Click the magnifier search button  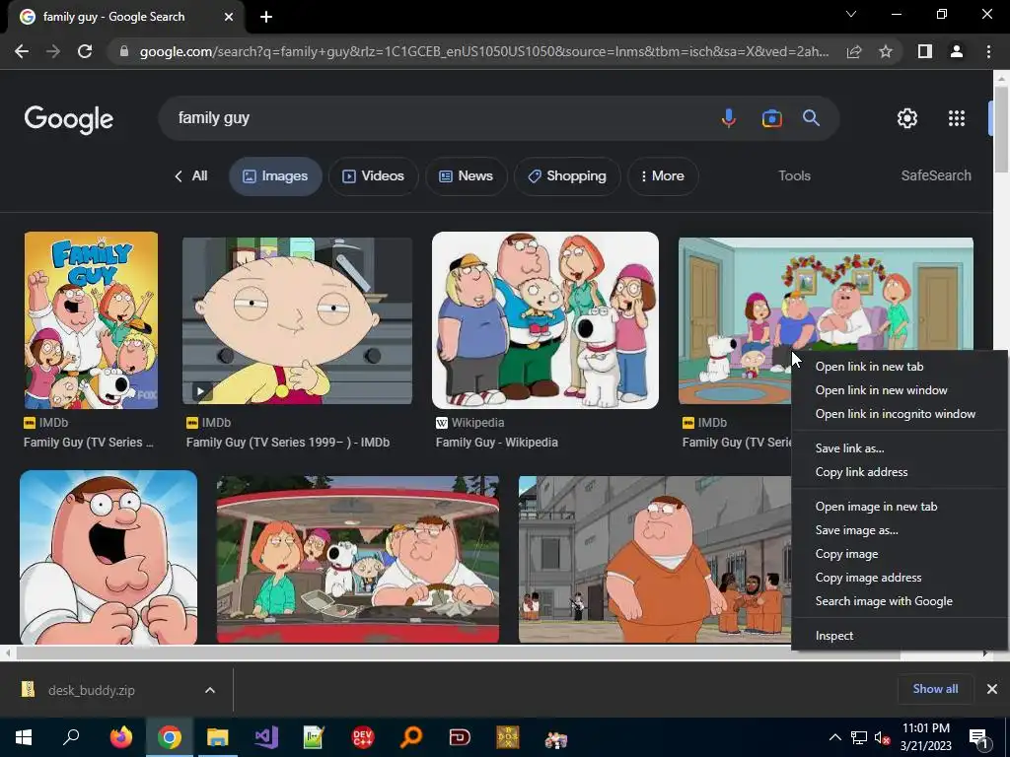click(811, 118)
